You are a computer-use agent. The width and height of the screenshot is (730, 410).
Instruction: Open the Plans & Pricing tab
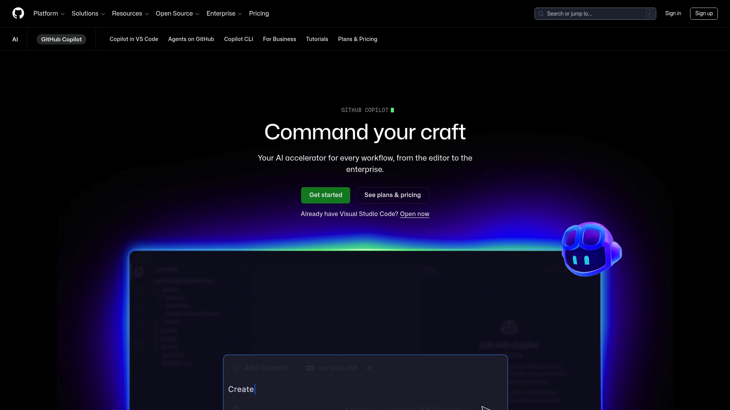pyautogui.click(x=357, y=39)
